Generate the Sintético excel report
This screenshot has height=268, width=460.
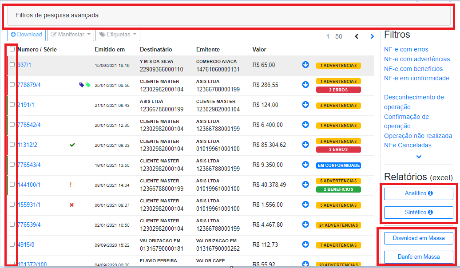point(418,213)
